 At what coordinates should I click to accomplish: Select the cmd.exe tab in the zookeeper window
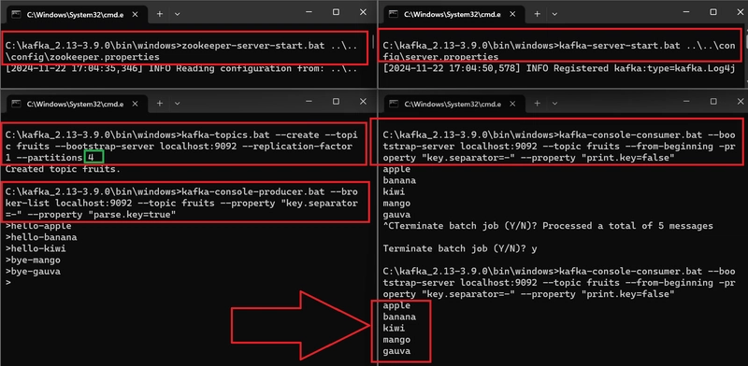point(76,15)
